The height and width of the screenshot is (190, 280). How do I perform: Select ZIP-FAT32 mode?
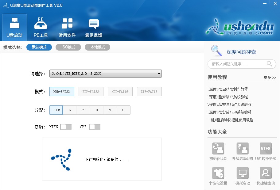[x=91, y=92]
